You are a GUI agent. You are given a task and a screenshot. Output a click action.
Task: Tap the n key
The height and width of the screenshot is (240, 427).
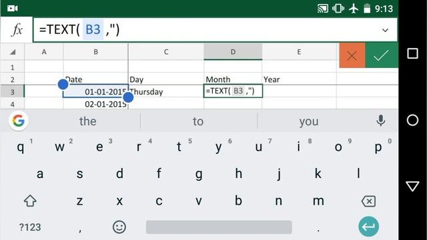tap(279, 201)
